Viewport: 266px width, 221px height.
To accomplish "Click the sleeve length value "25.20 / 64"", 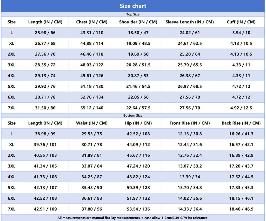I will (190, 54).
